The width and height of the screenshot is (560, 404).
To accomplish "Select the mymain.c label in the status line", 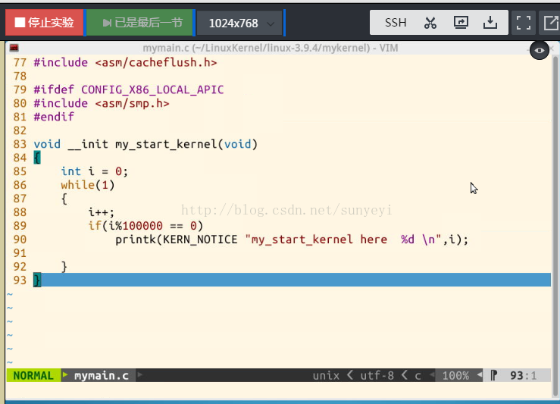I will [101, 375].
